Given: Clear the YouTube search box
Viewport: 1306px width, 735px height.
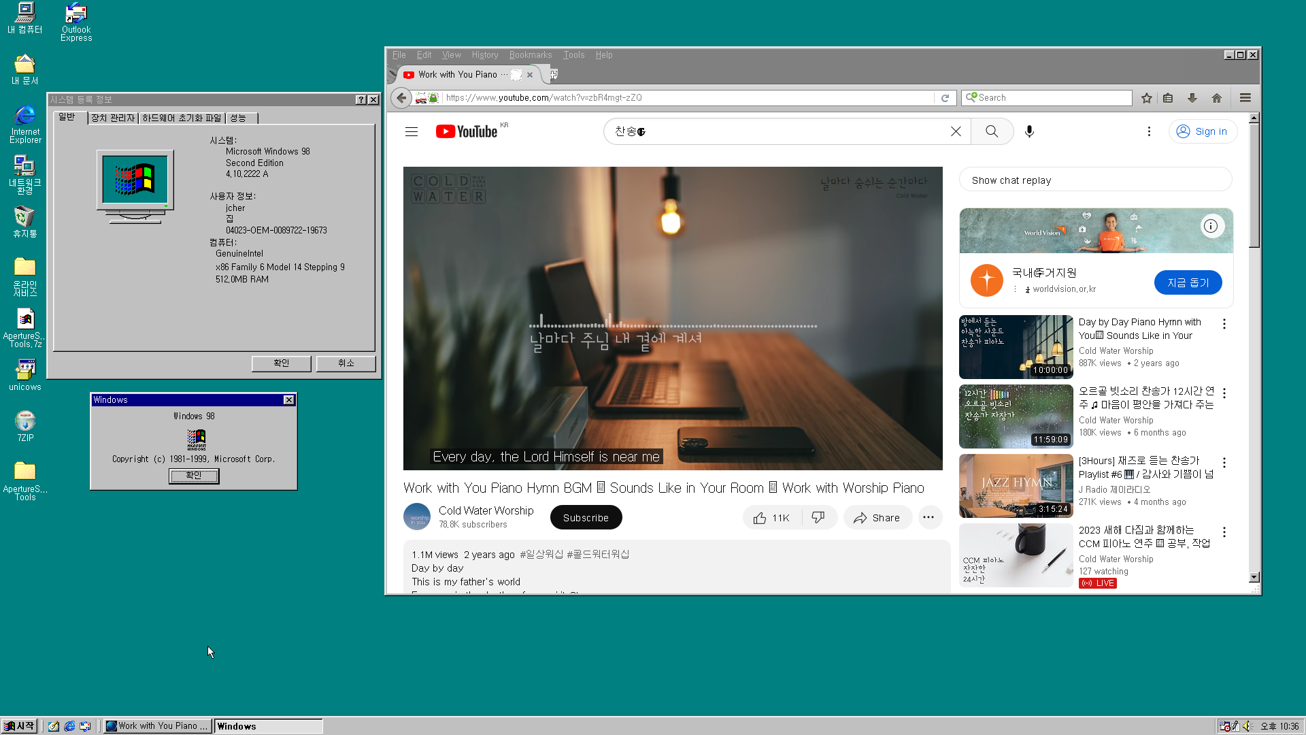Looking at the screenshot, I should tap(956, 131).
